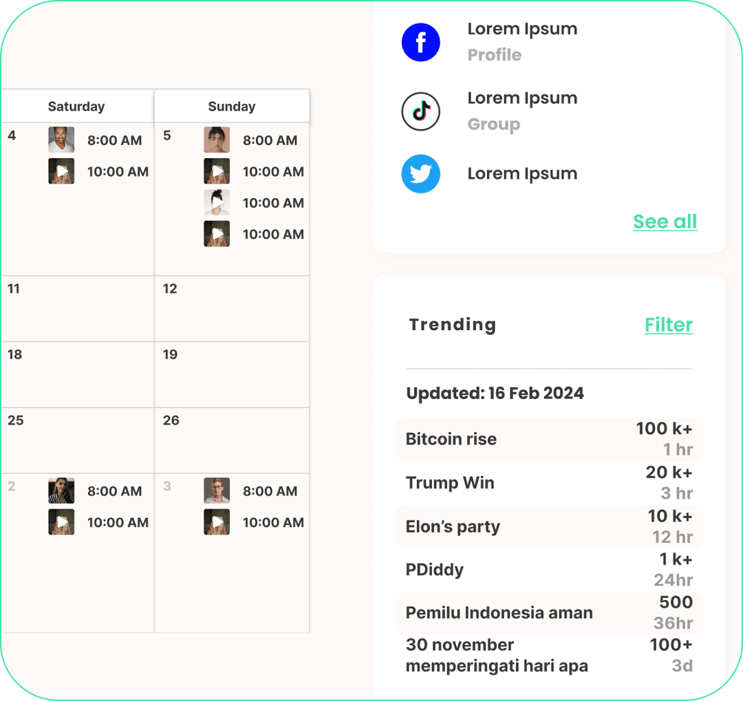The width and height of the screenshot is (743, 701).
Task: Select the Sunday 12 calendar cell
Action: [x=232, y=309]
